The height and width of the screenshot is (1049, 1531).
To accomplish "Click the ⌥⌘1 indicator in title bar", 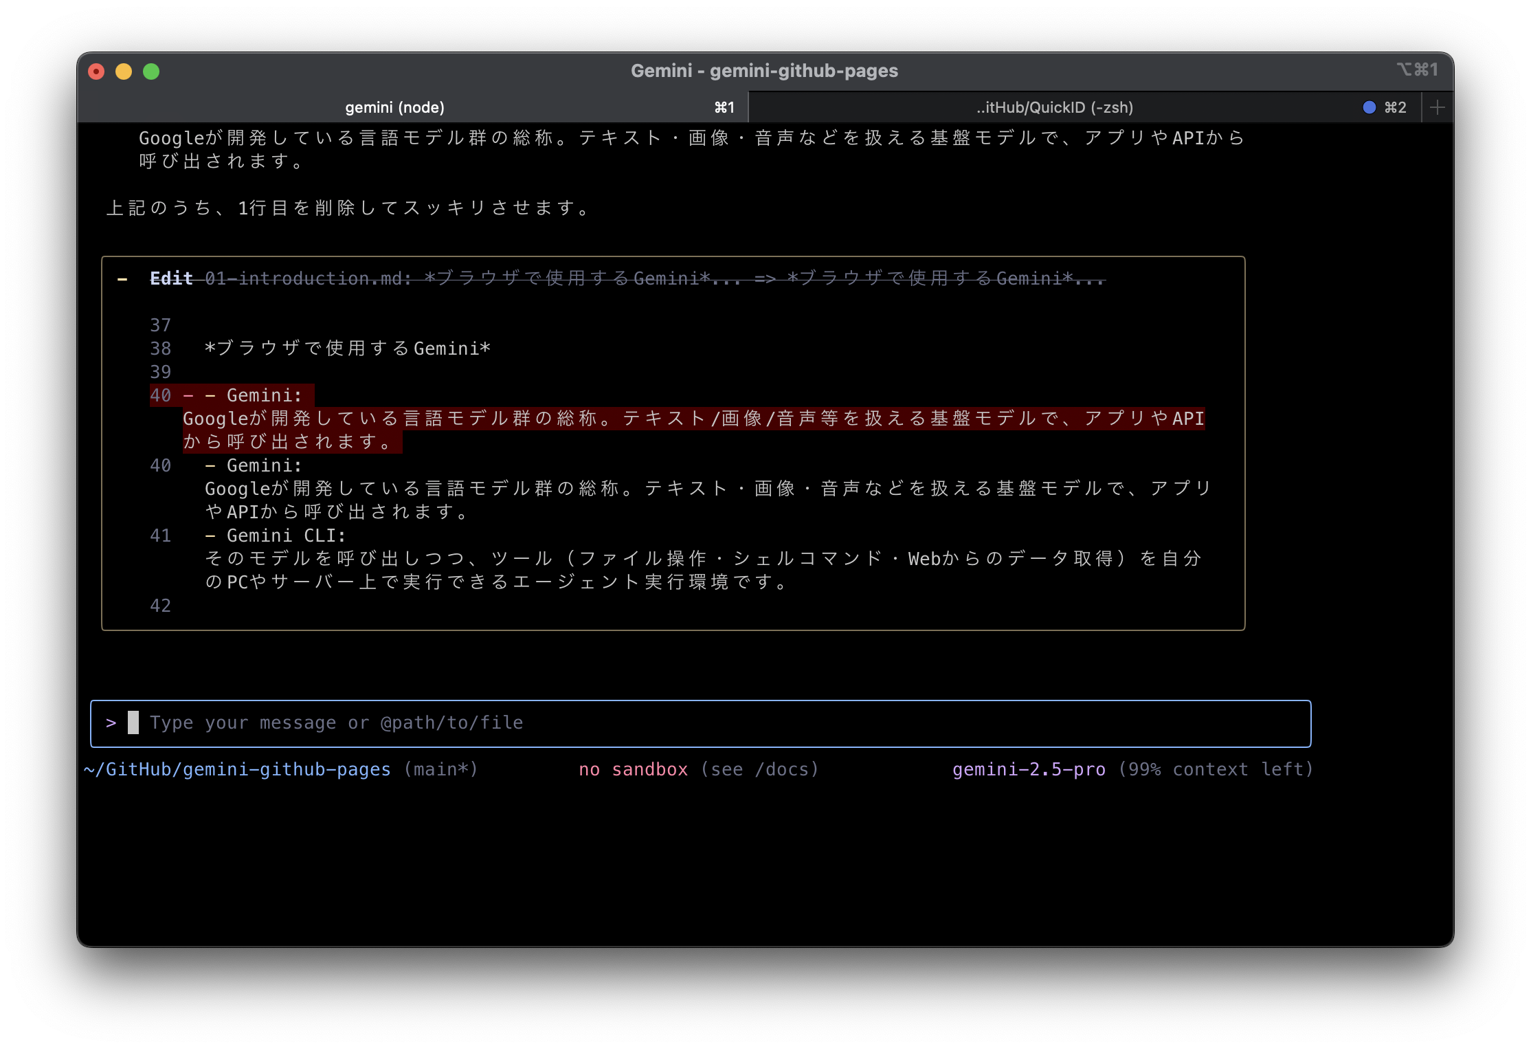I will 1417,69.
